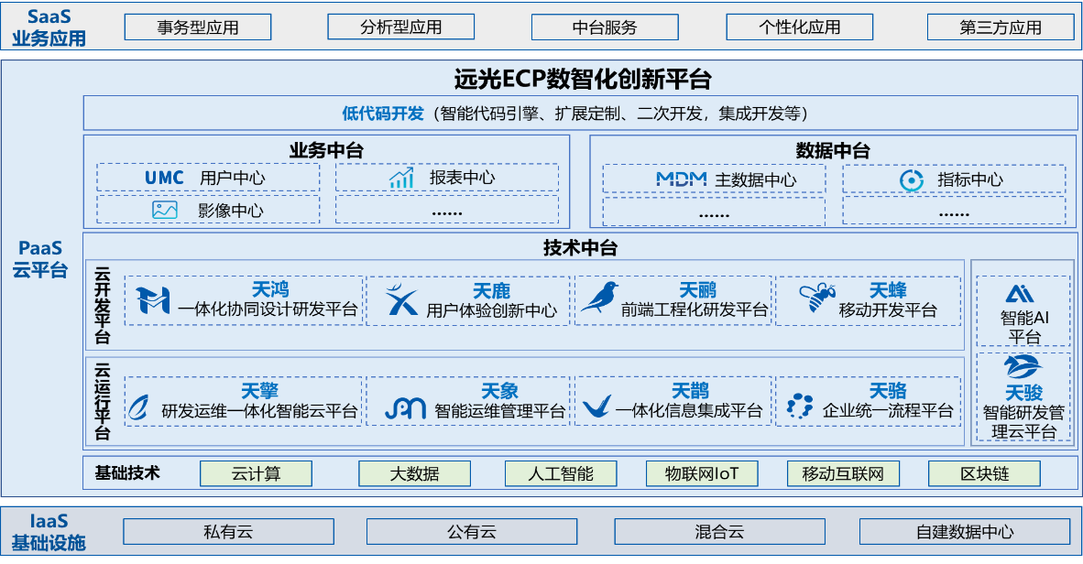Select the 个性化应用 box
Screen dimensions: 1083x564
[x=799, y=27]
